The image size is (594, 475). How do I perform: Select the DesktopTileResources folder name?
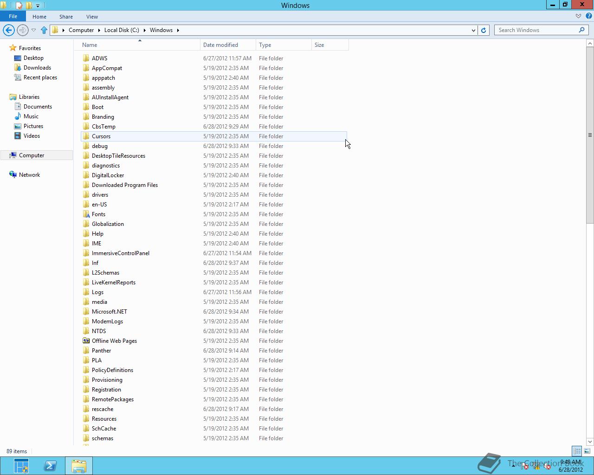118,156
